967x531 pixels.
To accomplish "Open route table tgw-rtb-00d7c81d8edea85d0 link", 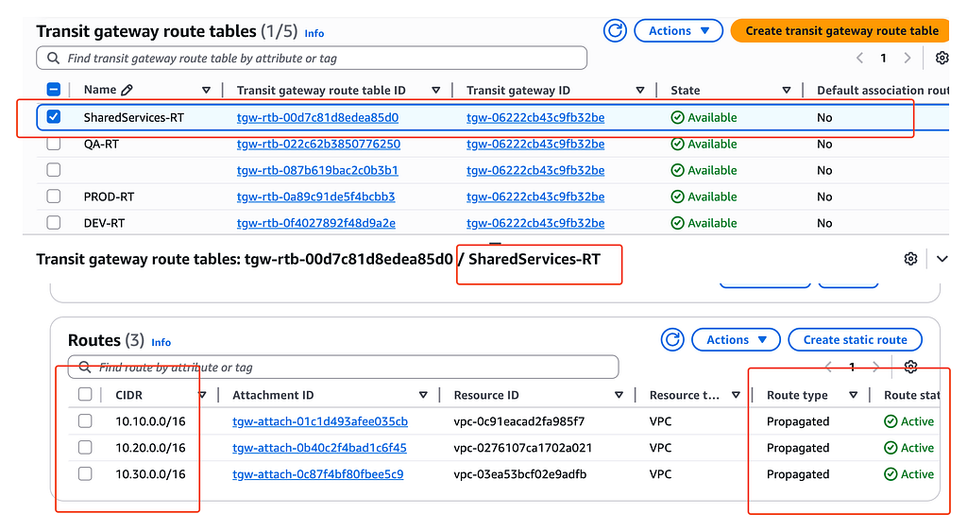I will coord(317,117).
